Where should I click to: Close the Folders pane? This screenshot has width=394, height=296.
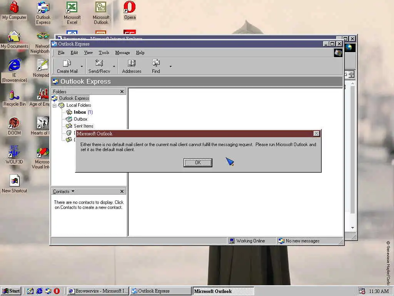(x=122, y=92)
